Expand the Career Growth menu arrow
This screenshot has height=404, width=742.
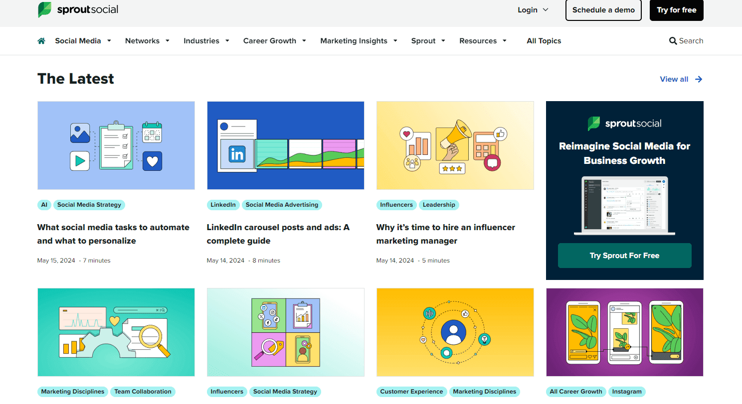(x=304, y=41)
